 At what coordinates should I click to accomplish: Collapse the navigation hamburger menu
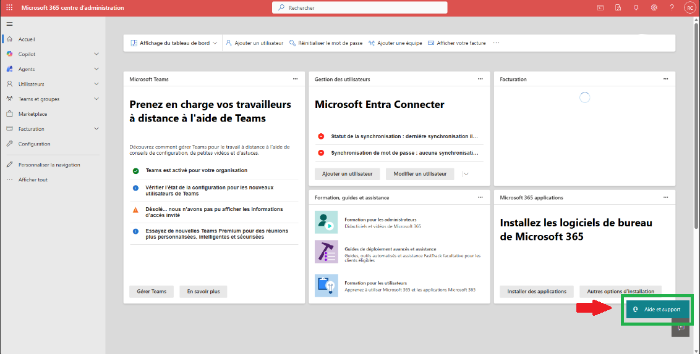pyautogui.click(x=9, y=24)
